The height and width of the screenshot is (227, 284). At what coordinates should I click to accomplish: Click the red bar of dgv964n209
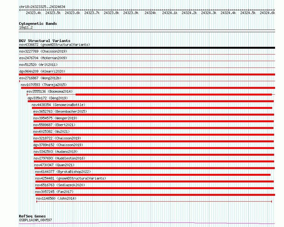pyautogui.click(x=147, y=74)
